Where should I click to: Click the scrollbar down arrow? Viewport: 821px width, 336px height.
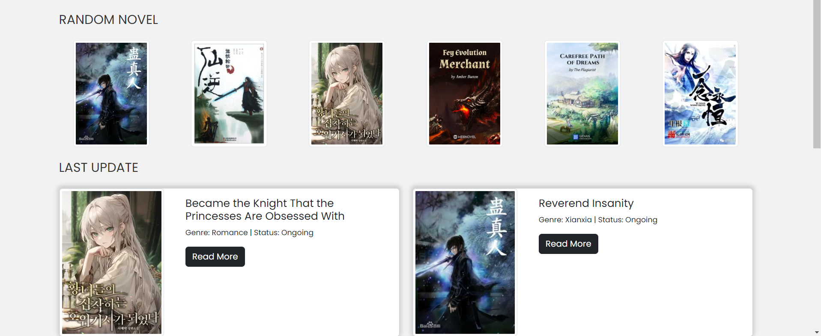(817, 332)
